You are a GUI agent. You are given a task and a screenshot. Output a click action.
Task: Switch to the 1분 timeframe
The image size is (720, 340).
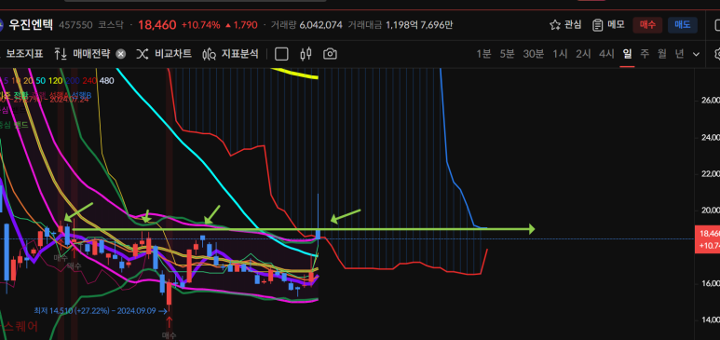pos(483,54)
